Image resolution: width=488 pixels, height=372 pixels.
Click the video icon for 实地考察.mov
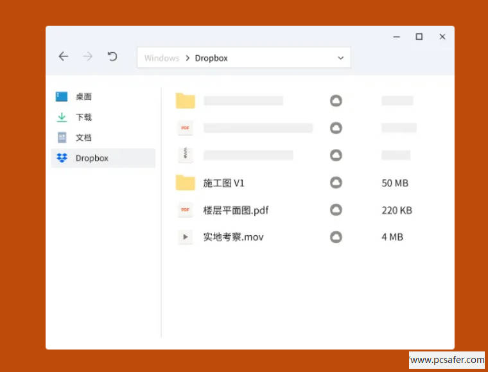tap(185, 237)
